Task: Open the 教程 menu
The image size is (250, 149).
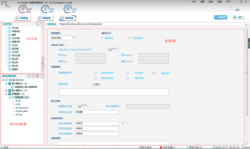Action: (x=220, y=2)
